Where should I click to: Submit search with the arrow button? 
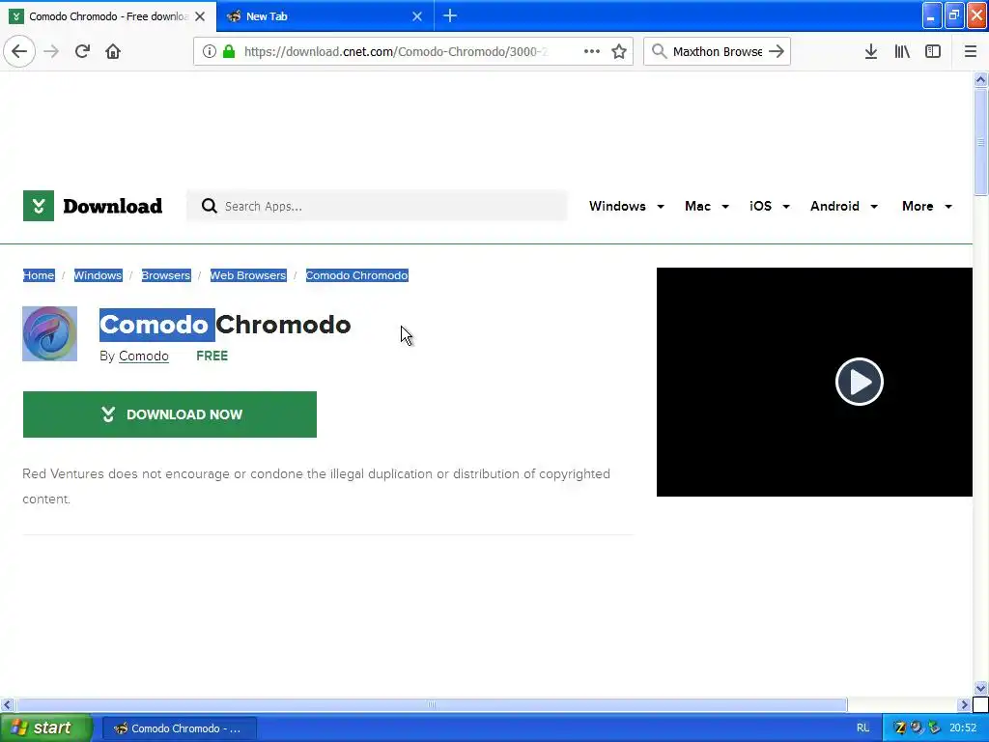777,51
